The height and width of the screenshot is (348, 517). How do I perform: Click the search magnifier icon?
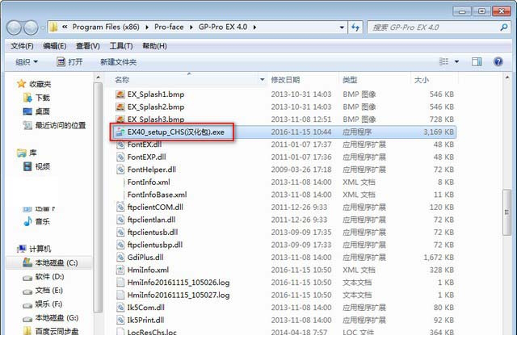tap(503, 27)
